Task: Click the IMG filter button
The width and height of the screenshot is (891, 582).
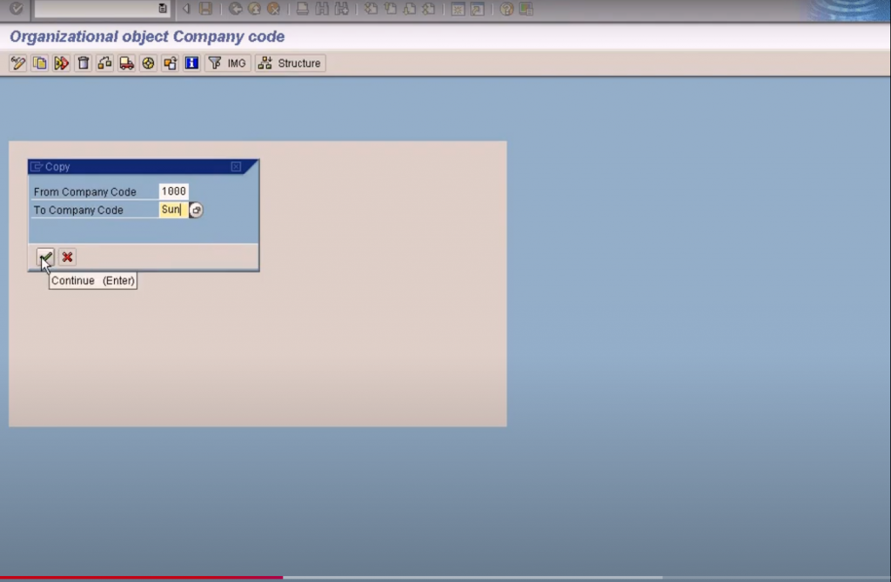Action: tap(227, 64)
